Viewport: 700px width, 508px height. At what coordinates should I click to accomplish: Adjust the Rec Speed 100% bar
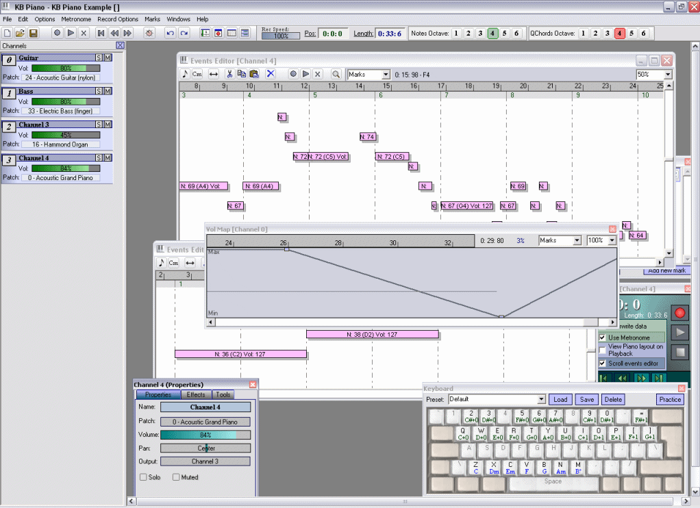(x=281, y=36)
